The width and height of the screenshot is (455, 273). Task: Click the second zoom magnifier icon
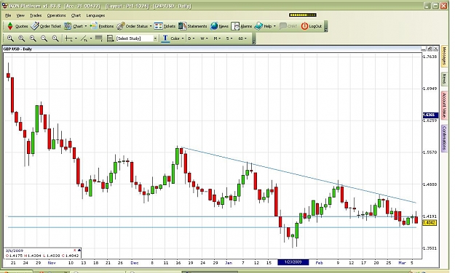(21, 38)
